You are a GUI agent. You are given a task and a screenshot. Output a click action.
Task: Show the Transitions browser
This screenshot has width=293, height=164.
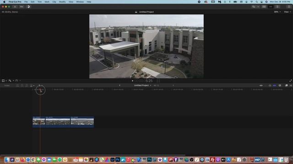click(x=291, y=86)
